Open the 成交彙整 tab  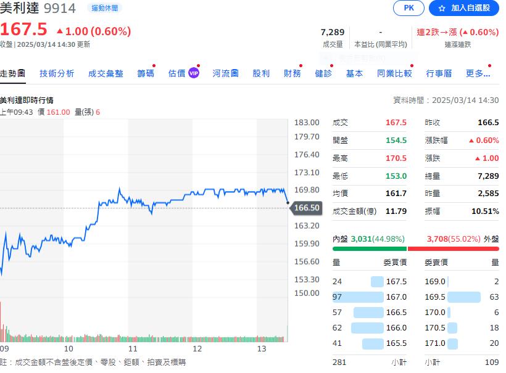click(x=106, y=73)
